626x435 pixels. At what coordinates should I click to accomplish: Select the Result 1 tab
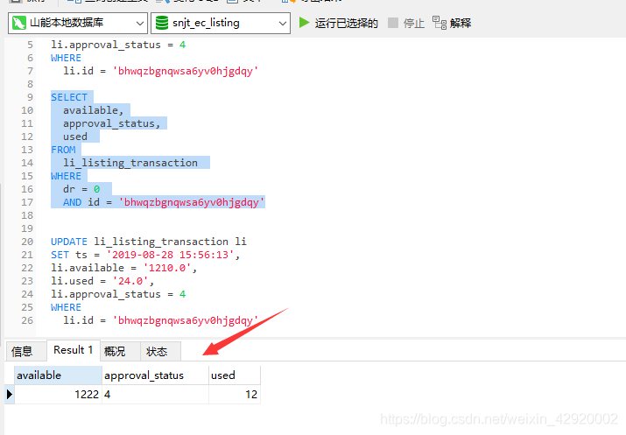coord(73,350)
